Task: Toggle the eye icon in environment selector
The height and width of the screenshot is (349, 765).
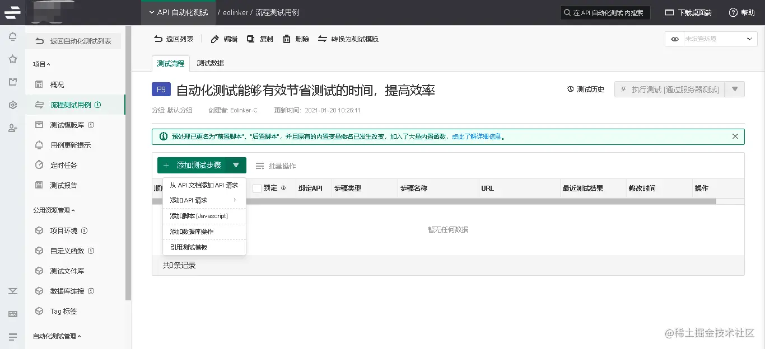Action: (675, 39)
